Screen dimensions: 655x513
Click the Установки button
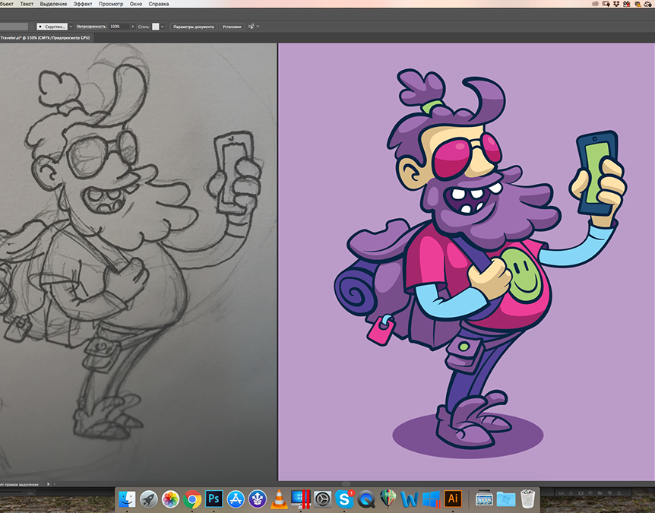[x=232, y=27]
